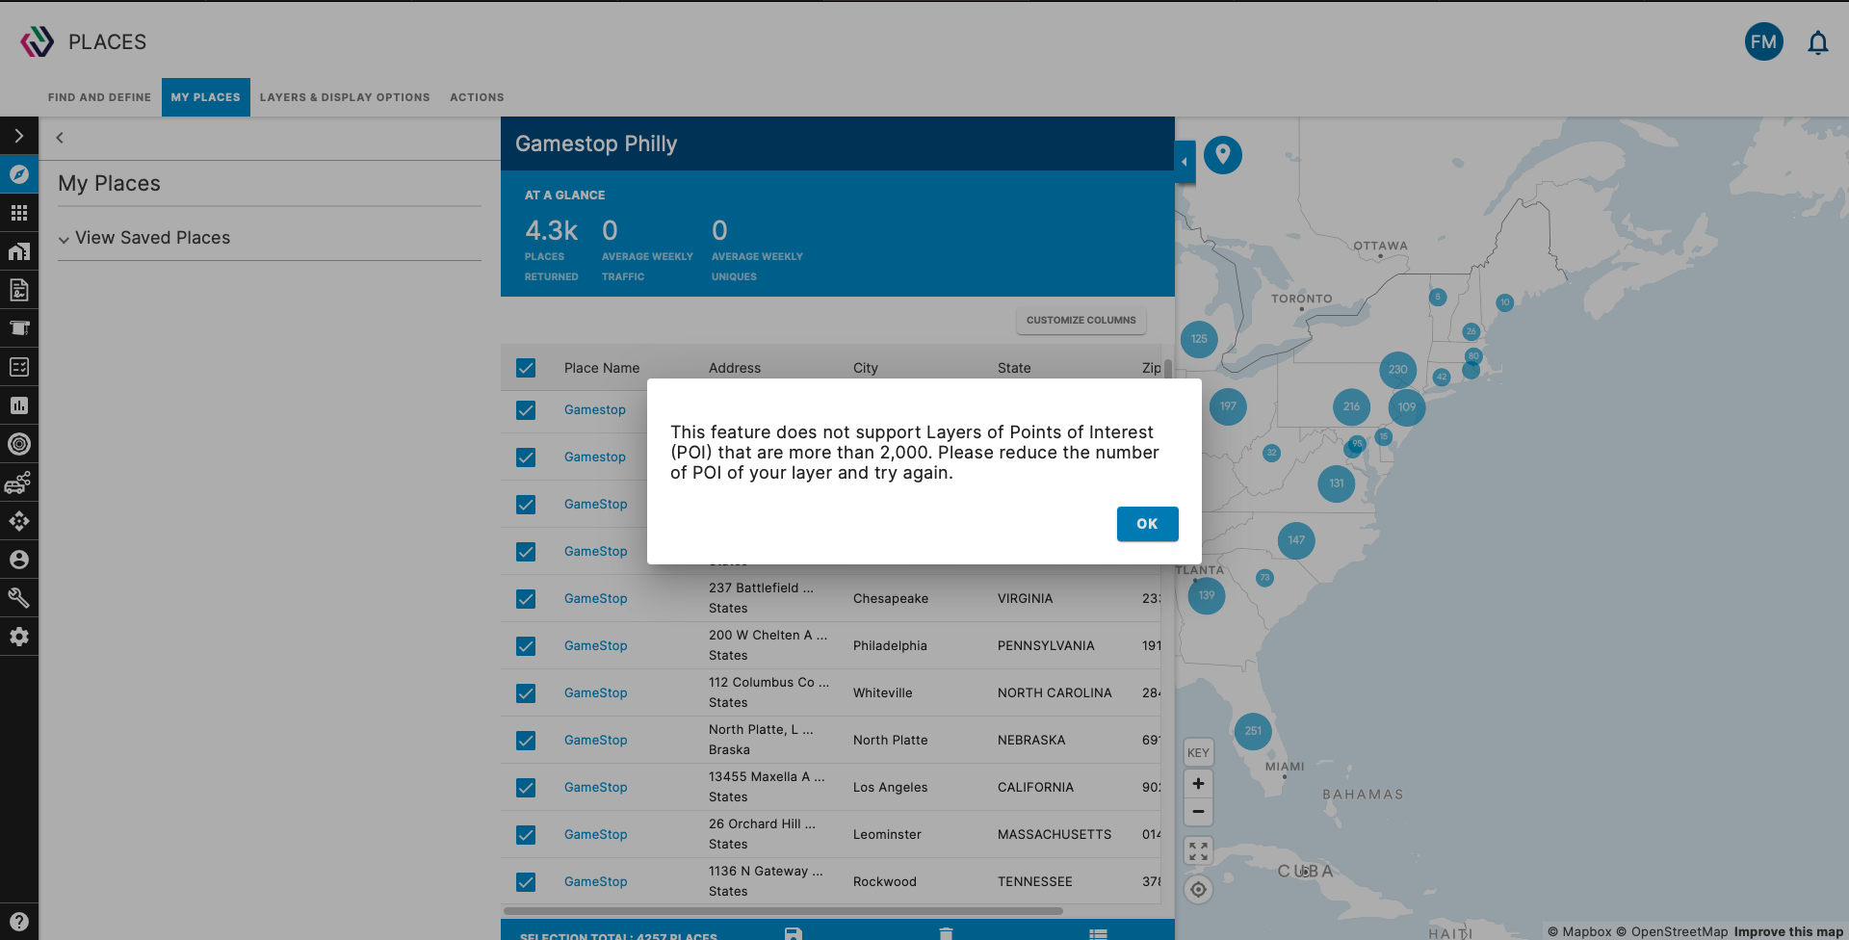The height and width of the screenshot is (940, 1849).
Task: Click OK to dismiss the POI warning
Action: [1147, 524]
